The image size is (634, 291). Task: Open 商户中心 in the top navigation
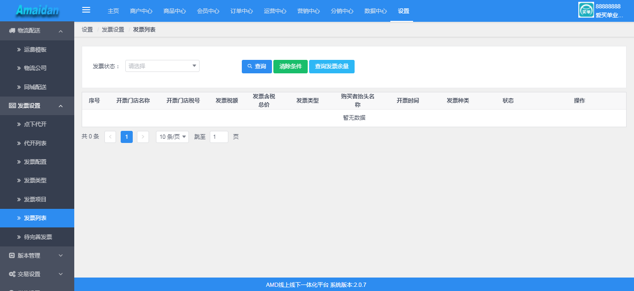(x=141, y=11)
